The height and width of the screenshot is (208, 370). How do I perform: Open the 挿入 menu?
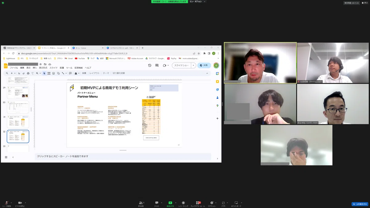(x=35, y=68)
